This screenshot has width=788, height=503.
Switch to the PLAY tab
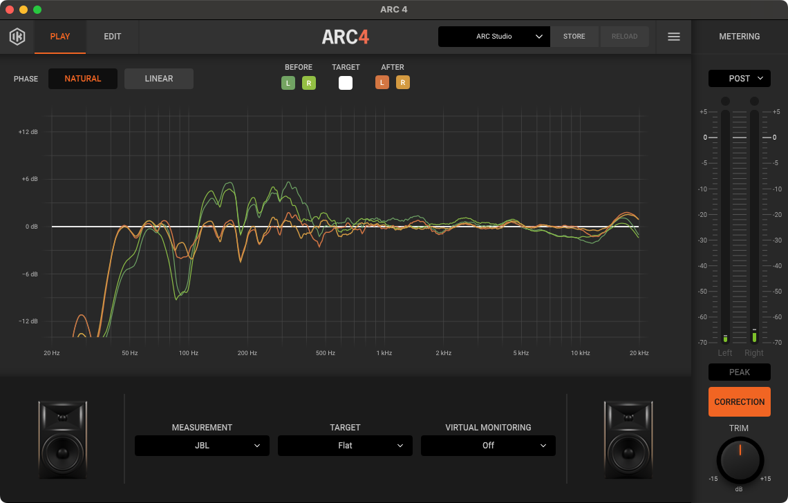click(60, 37)
